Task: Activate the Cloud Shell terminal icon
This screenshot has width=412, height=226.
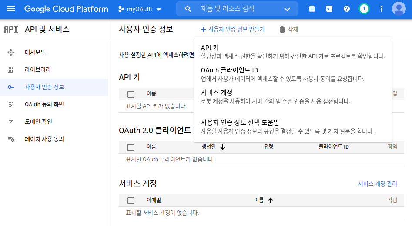Action: (x=329, y=9)
